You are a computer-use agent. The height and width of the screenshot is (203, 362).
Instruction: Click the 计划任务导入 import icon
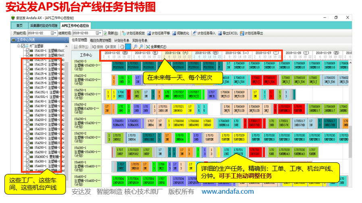tap(195, 33)
